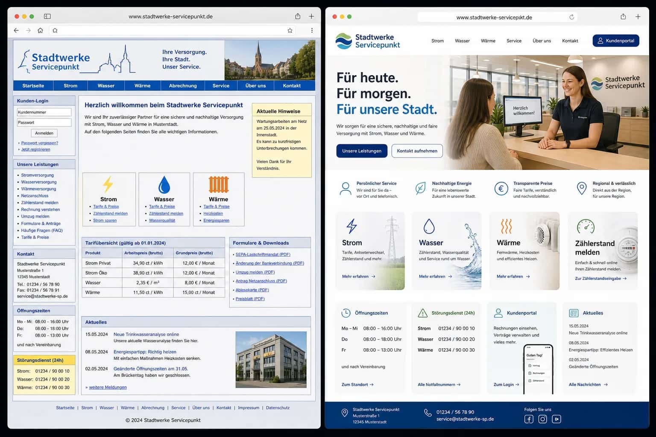
Task: Open a new tab in left browser window
Action: point(311,16)
